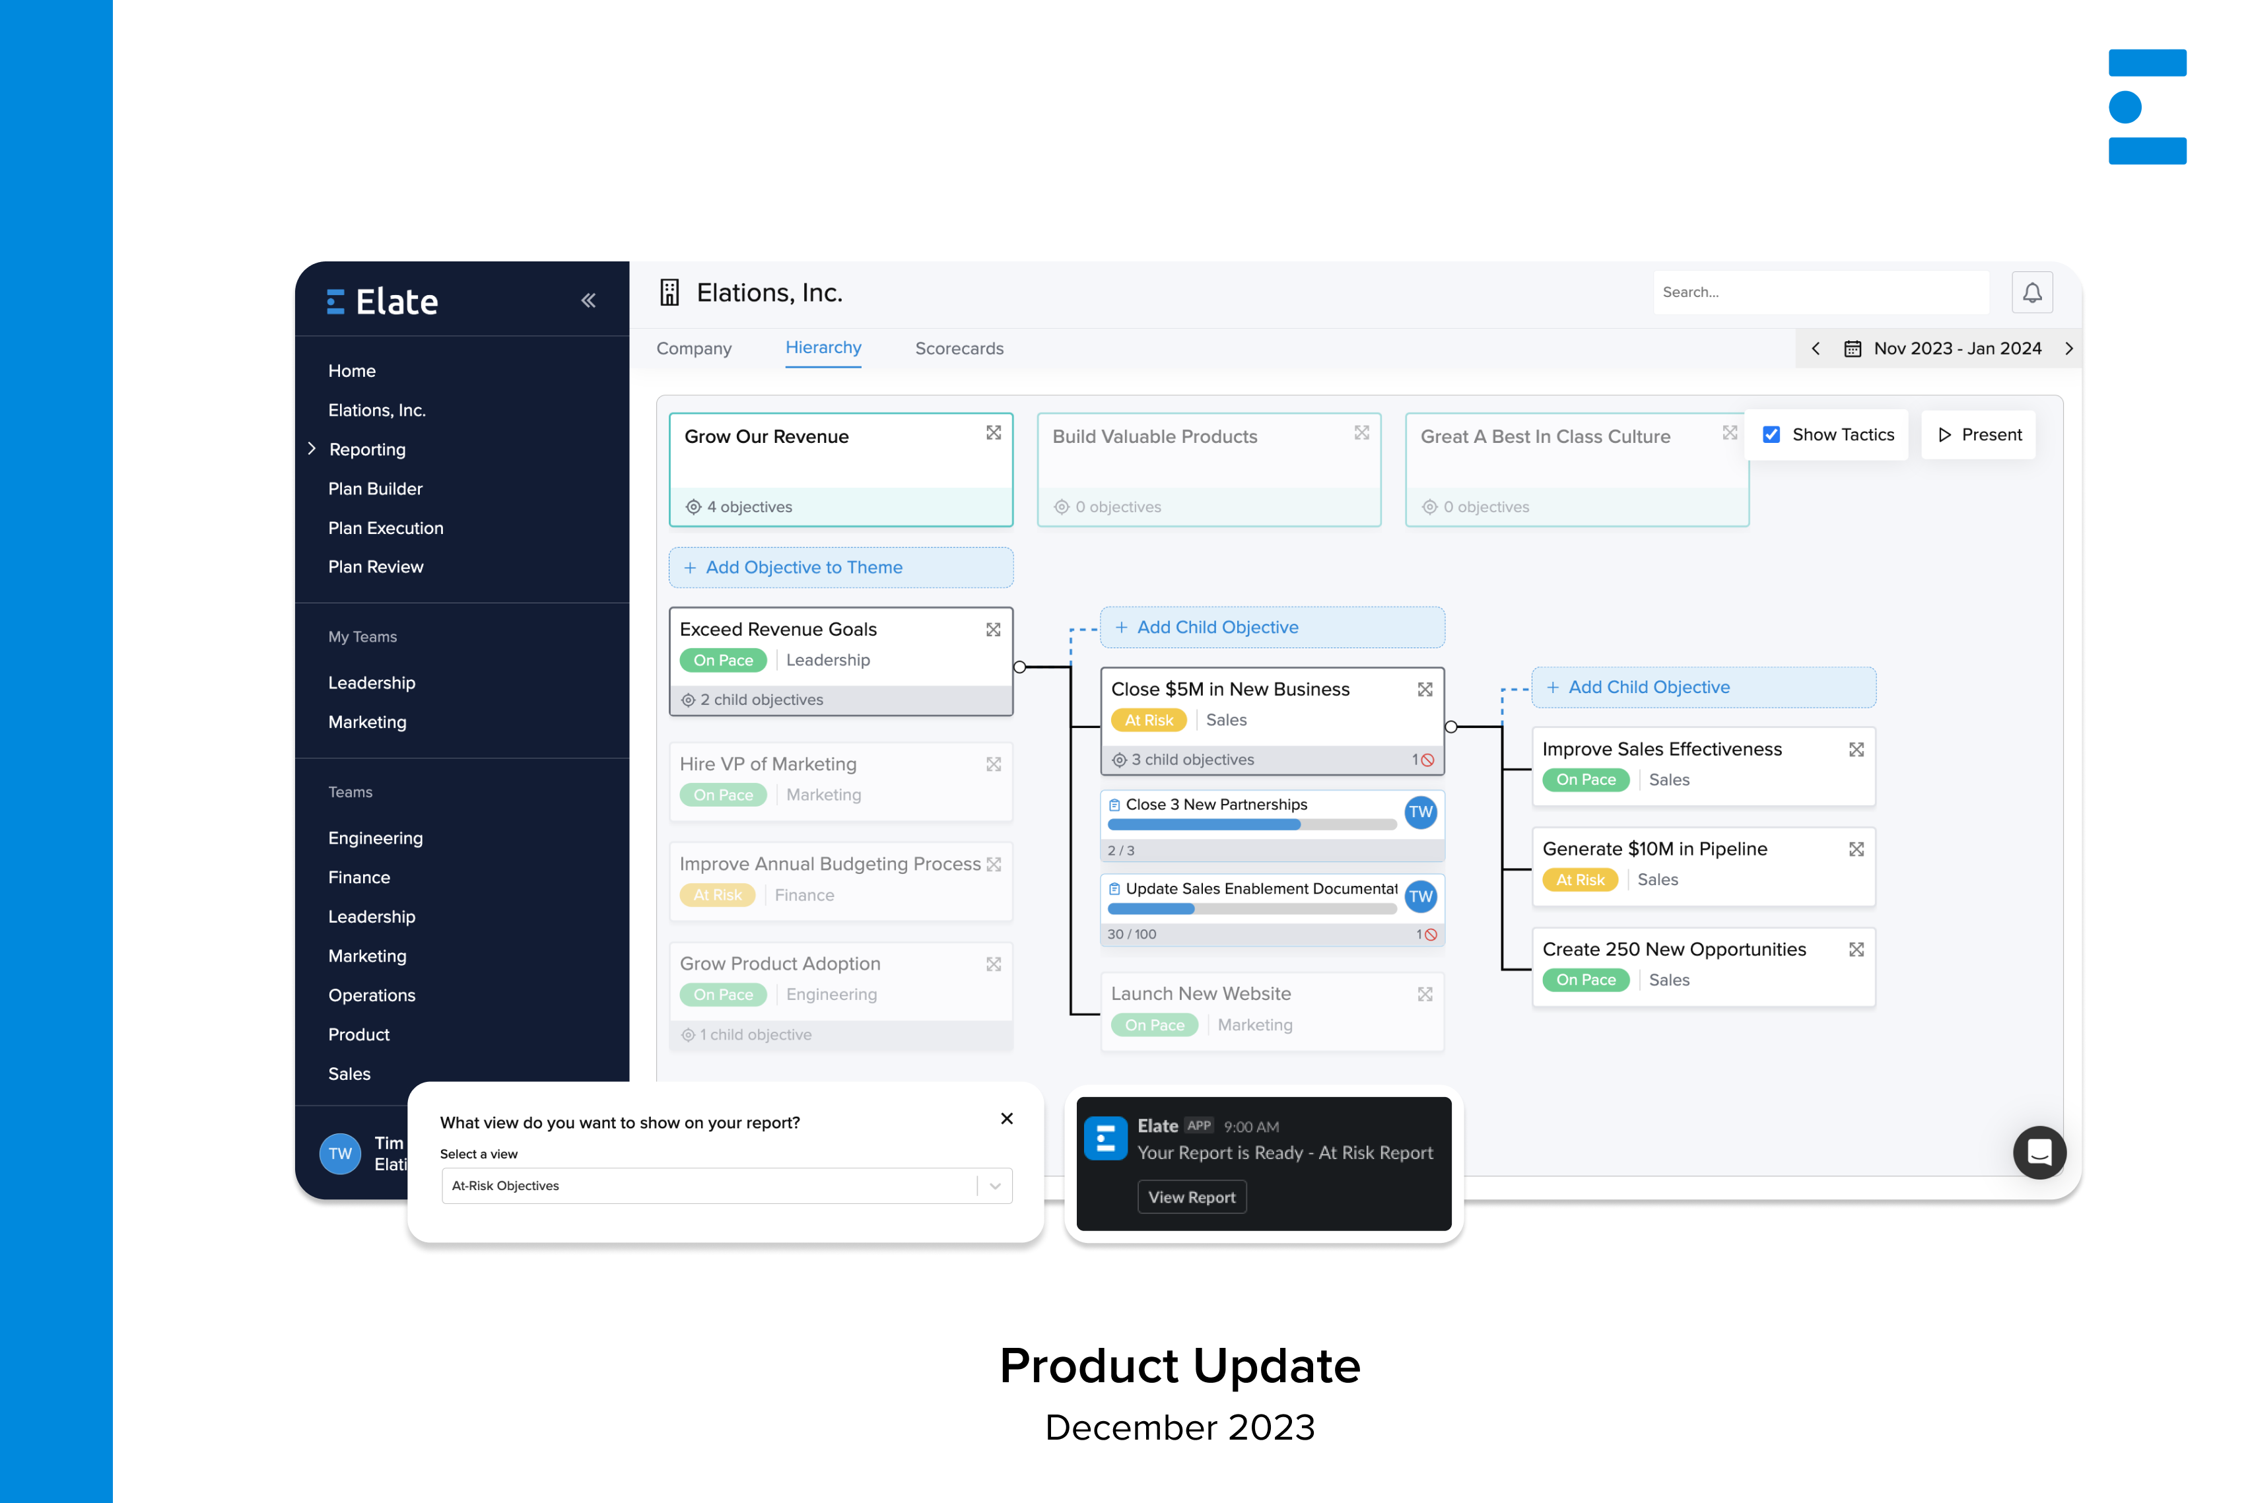
Task: Expand the Grow Our Revenue theme card
Action: pos(993,433)
